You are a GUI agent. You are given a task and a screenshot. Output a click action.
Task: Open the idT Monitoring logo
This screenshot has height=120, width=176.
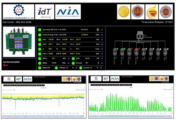click(x=45, y=12)
